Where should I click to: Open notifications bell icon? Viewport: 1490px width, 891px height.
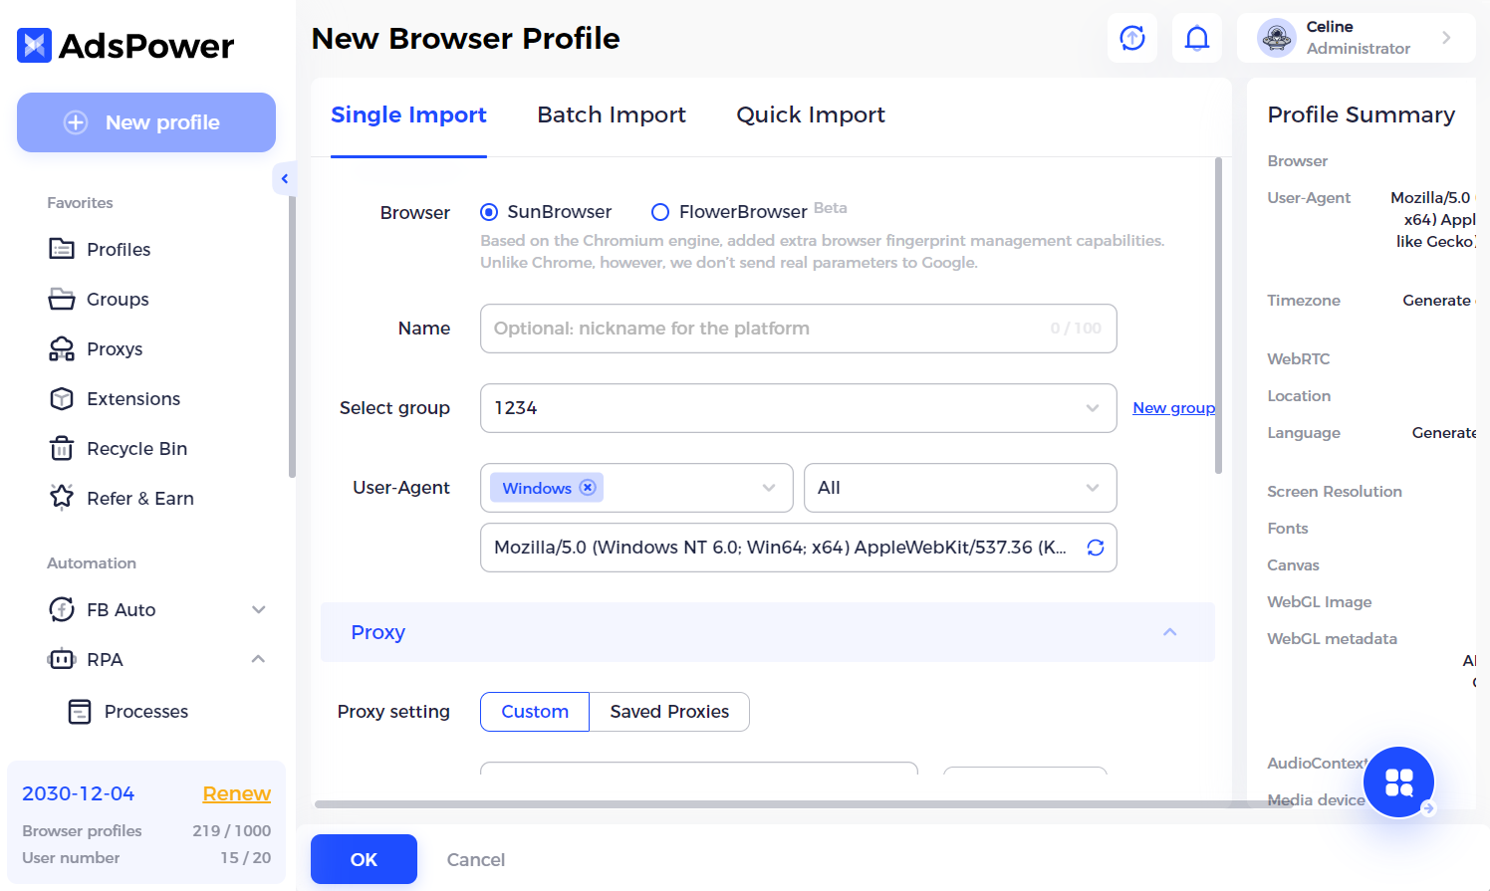pyautogui.click(x=1197, y=38)
